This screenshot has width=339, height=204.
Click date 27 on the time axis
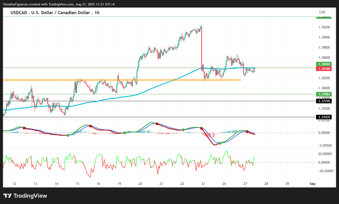(x=245, y=184)
